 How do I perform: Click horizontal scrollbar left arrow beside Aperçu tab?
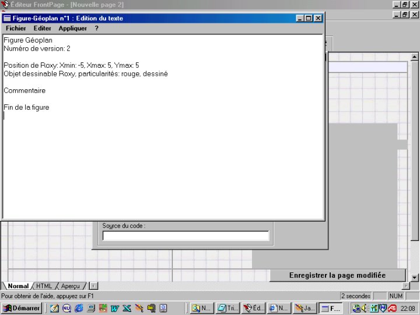[x=94, y=286]
